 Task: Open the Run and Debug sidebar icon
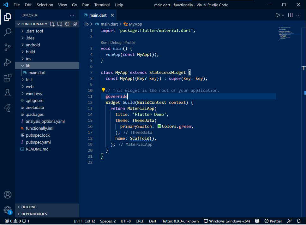8,62
